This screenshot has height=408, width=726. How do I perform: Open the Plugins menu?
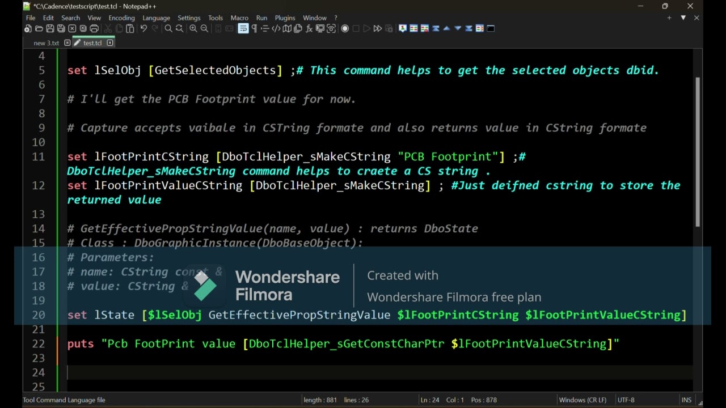tap(285, 18)
